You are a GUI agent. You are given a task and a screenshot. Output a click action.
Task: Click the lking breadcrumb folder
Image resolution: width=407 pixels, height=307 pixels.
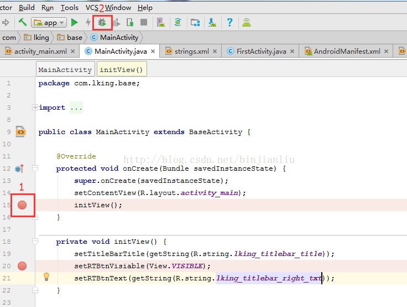(x=36, y=38)
